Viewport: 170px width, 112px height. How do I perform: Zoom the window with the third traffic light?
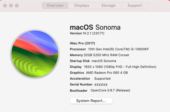click(x=17, y=6)
